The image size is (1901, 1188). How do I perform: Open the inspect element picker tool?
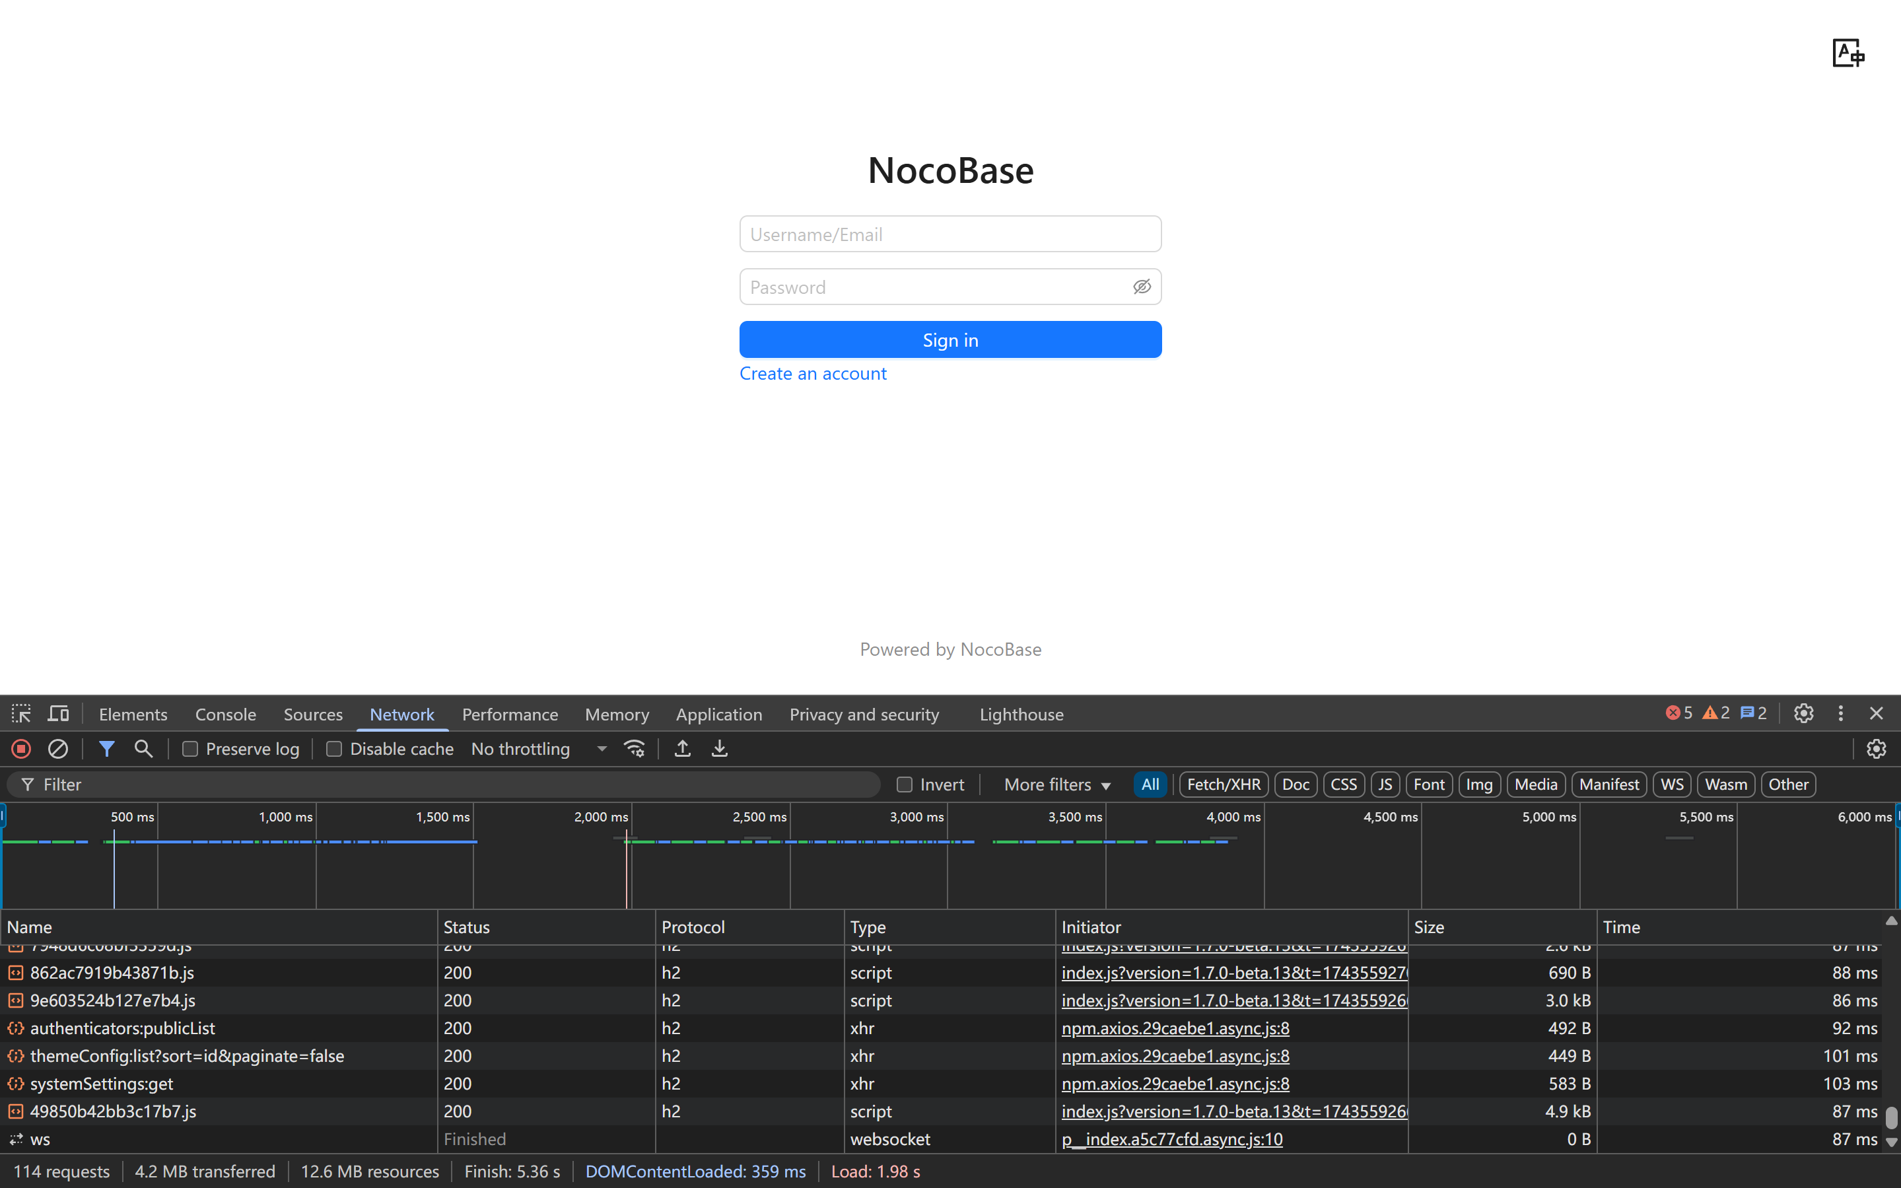[21, 713]
